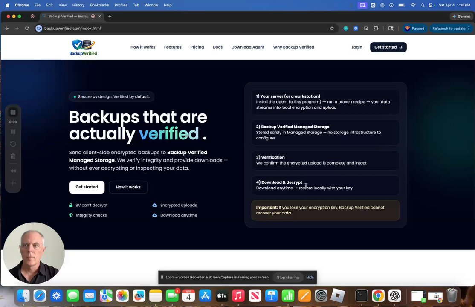This screenshot has width=475, height=307.
Task: Open the Edit menu
Action: pyautogui.click(x=49, y=5)
